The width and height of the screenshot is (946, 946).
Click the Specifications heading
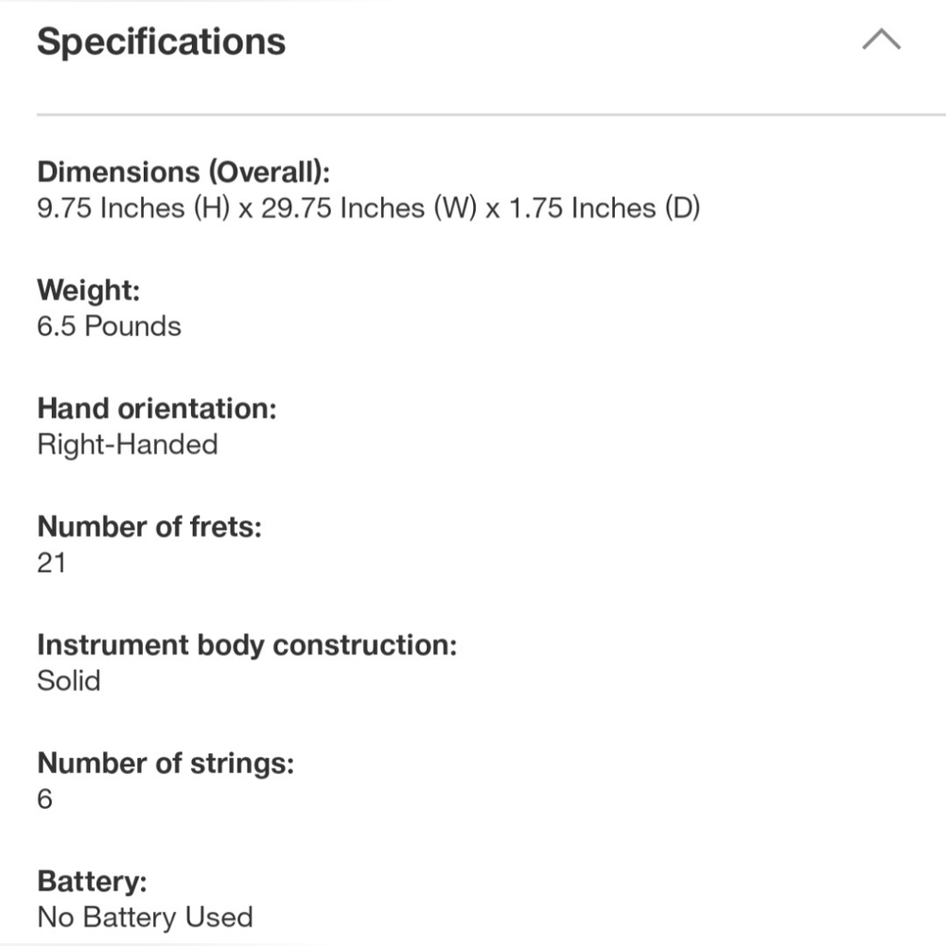point(161,41)
